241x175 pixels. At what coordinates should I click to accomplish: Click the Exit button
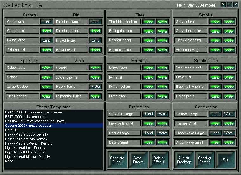pyautogui.click(x=225, y=160)
